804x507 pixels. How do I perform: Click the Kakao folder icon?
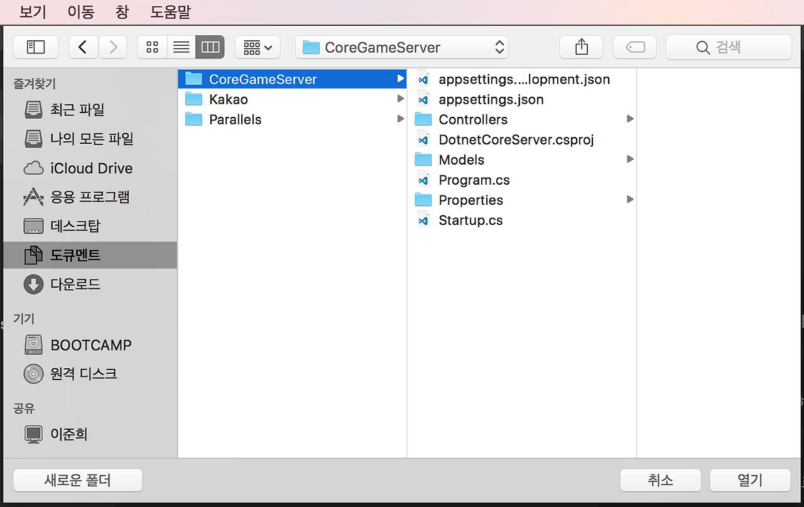pyautogui.click(x=193, y=99)
